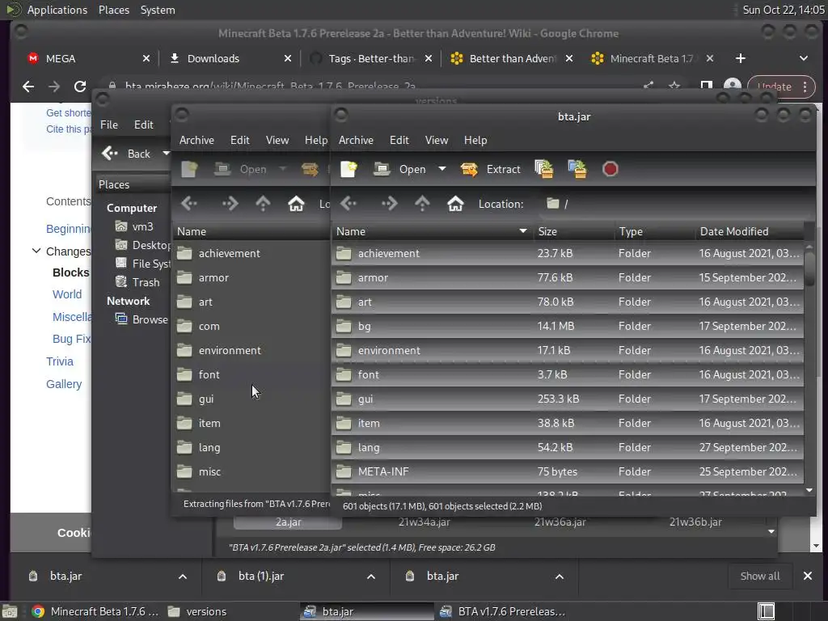Bookmark this page with star icon
The width and height of the screenshot is (828, 621).
click(x=674, y=85)
